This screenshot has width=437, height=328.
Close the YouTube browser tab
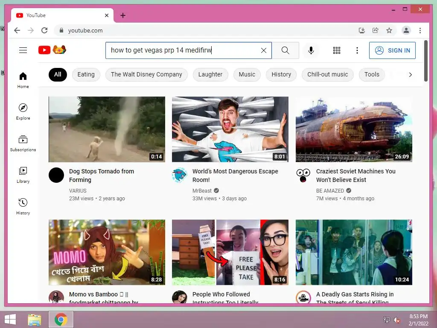[x=106, y=15]
